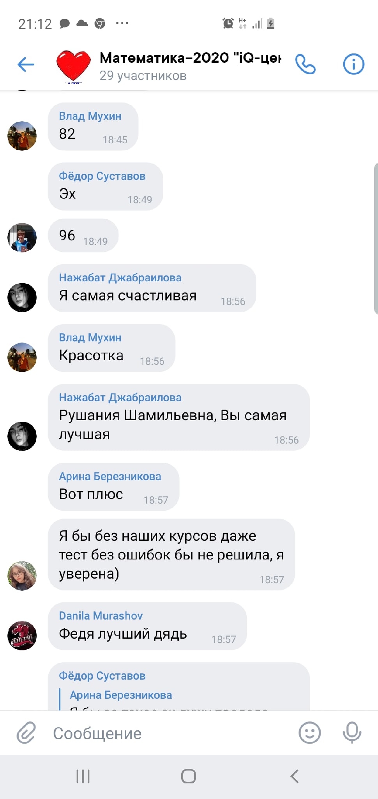Select the message Федя лучший дядь
This screenshot has height=799, width=378.
coord(147,626)
